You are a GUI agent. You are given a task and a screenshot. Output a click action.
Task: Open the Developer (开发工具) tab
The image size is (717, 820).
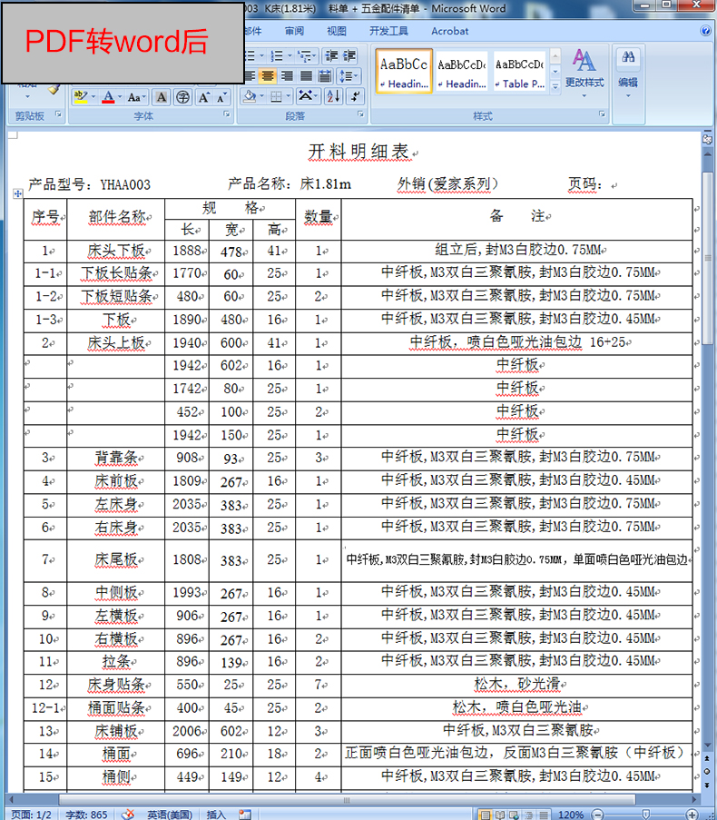[388, 31]
